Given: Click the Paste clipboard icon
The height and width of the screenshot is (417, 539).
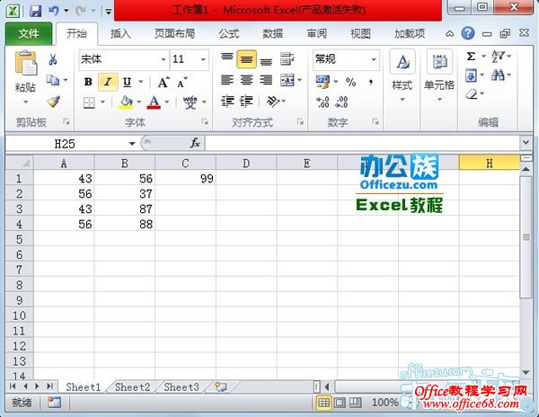Looking at the screenshot, I should pos(26,63).
